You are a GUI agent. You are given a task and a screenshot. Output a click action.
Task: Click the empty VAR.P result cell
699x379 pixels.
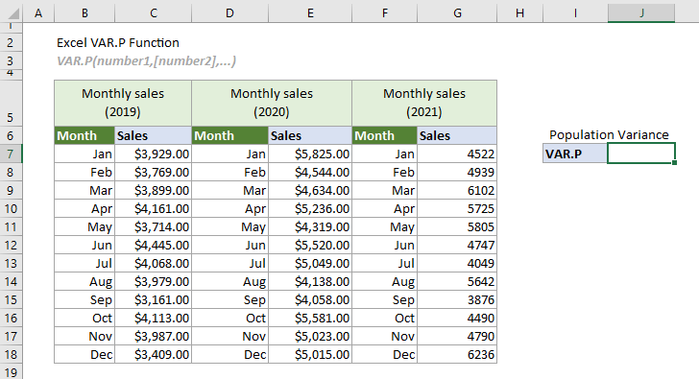[641, 154]
